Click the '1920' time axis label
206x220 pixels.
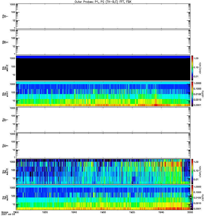132,212
